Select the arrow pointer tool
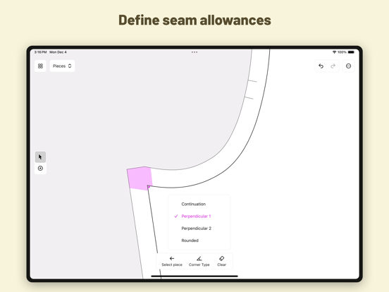The height and width of the screenshot is (292, 389). click(40, 157)
